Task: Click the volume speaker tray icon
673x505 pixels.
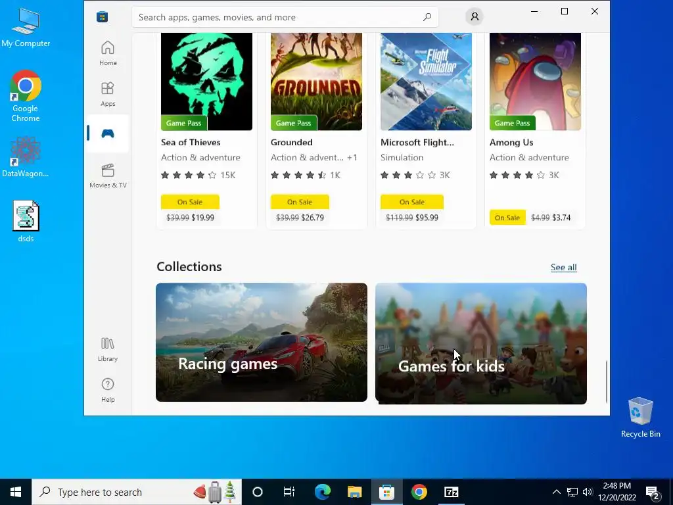Action: 588,492
